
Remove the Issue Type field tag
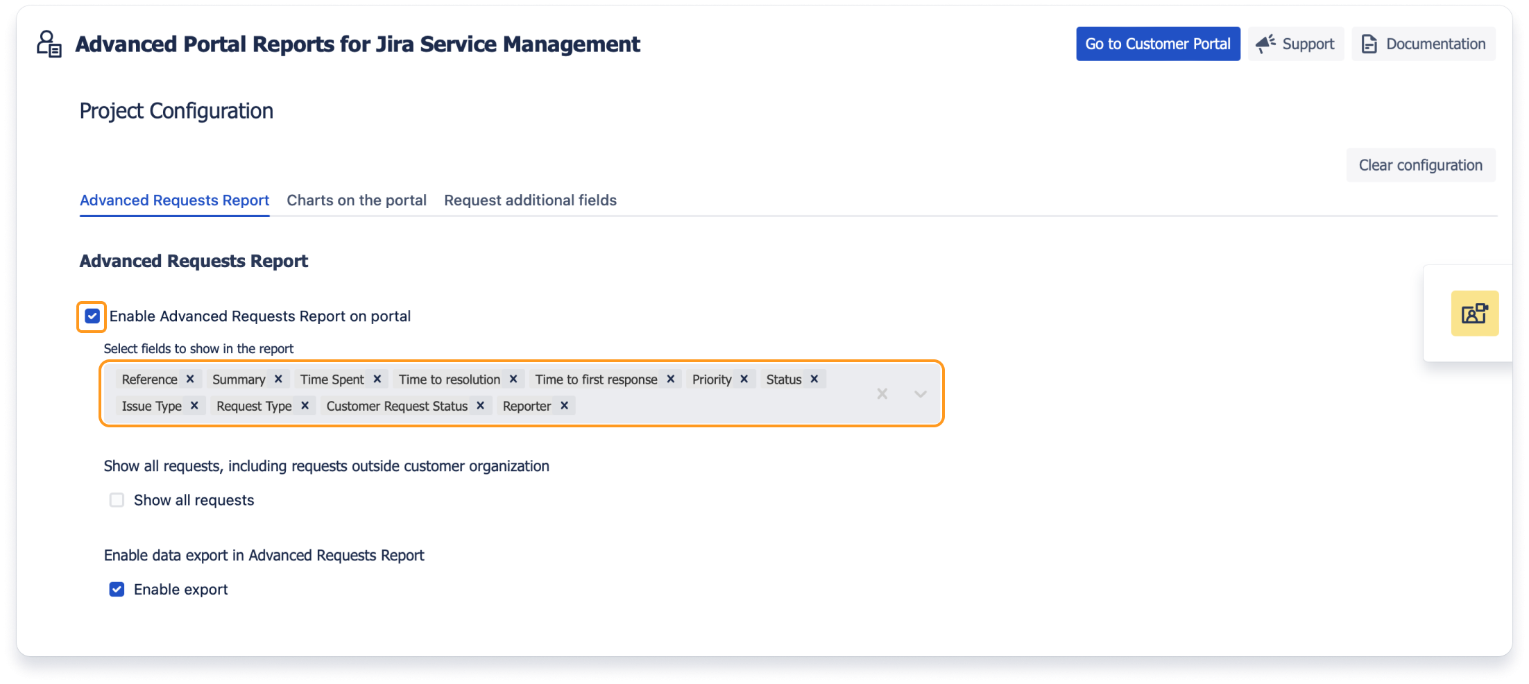(x=194, y=406)
